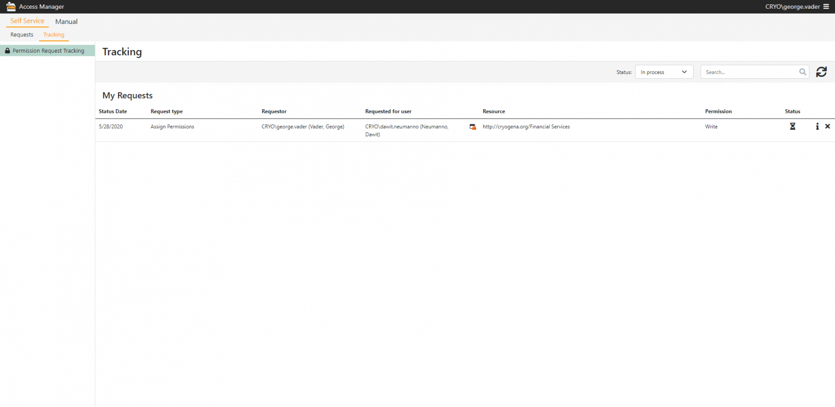Switch to the Manual tab
This screenshot has width=835, height=407.
66,21
